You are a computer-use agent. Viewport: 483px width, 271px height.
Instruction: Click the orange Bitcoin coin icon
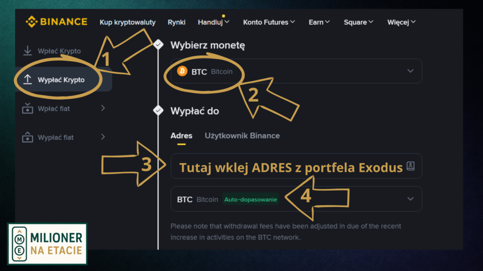click(x=182, y=72)
